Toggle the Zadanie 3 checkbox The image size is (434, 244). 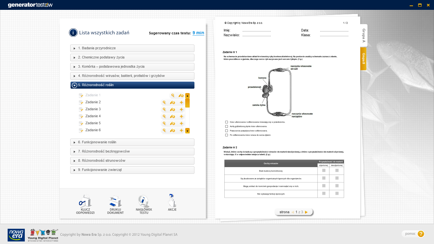[x=81, y=109]
